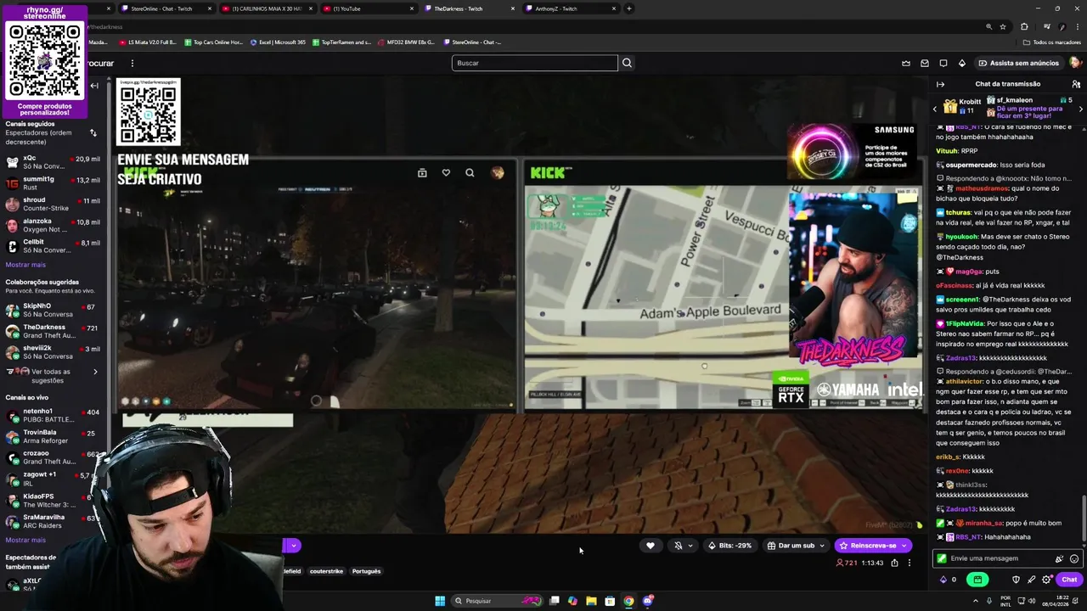Click the green channel points reward button
The width and height of the screenshot is (1087, 611).
(977, 580)
